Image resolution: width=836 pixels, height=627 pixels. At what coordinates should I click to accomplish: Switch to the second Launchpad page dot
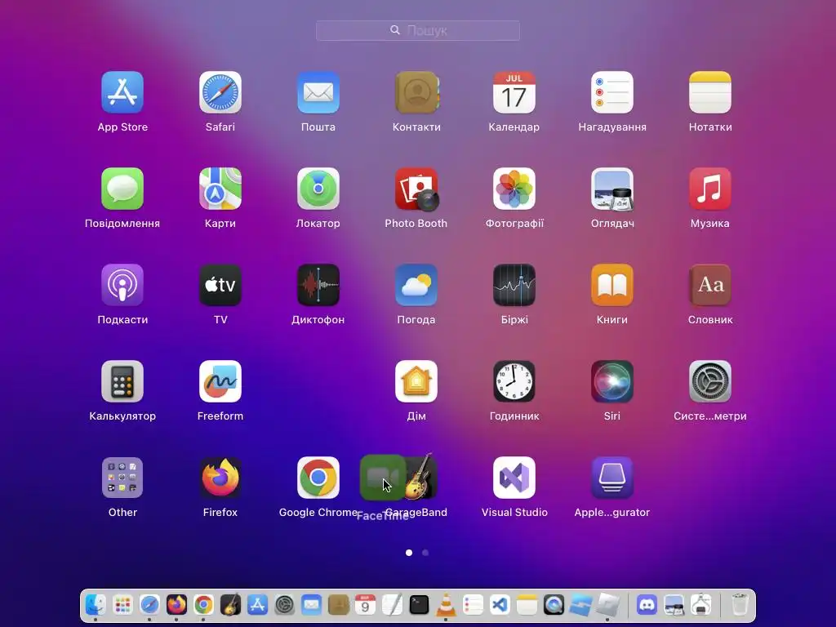[425, 553]
